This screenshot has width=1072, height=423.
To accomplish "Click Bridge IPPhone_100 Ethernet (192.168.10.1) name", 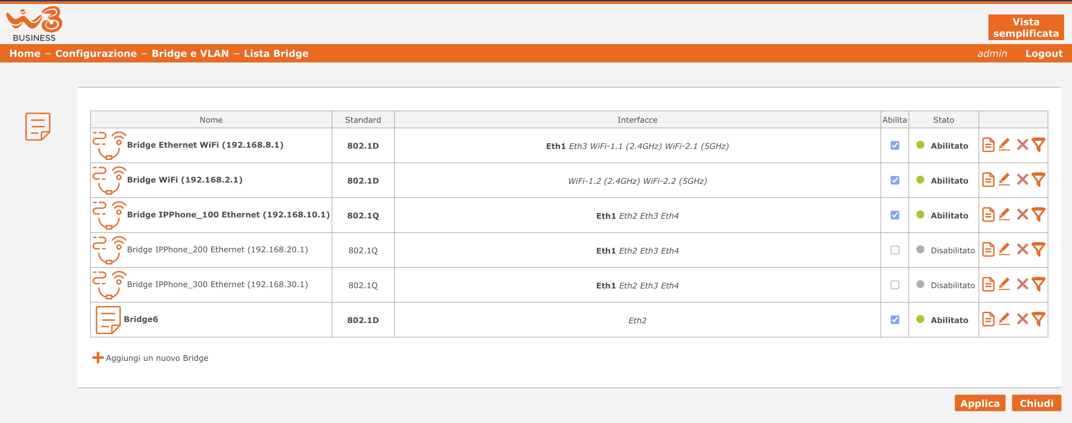I will pyautogui.click(x=228, y=214).
